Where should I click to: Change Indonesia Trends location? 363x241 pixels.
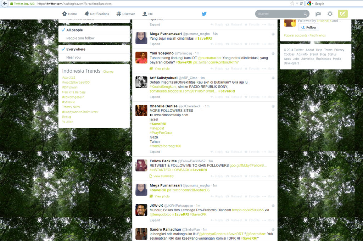pyautogui.click(x=108, y=72)
